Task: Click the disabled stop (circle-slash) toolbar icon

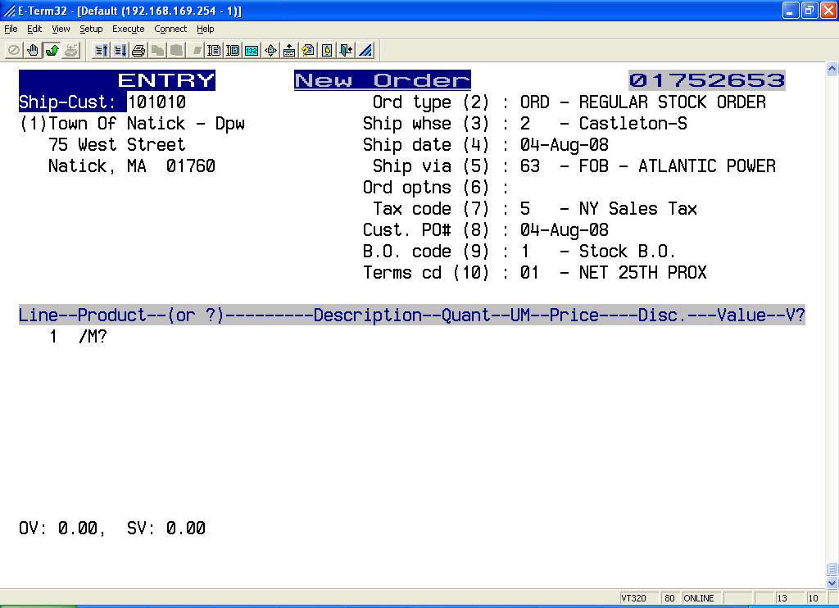Action: point(14,51)
